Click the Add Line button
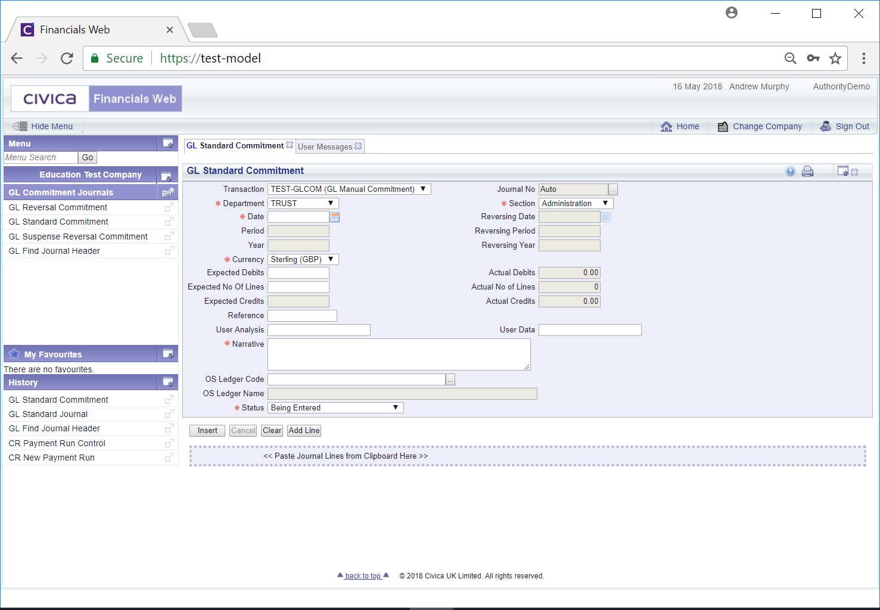This screenshot has width=880, height=610. 304,431
